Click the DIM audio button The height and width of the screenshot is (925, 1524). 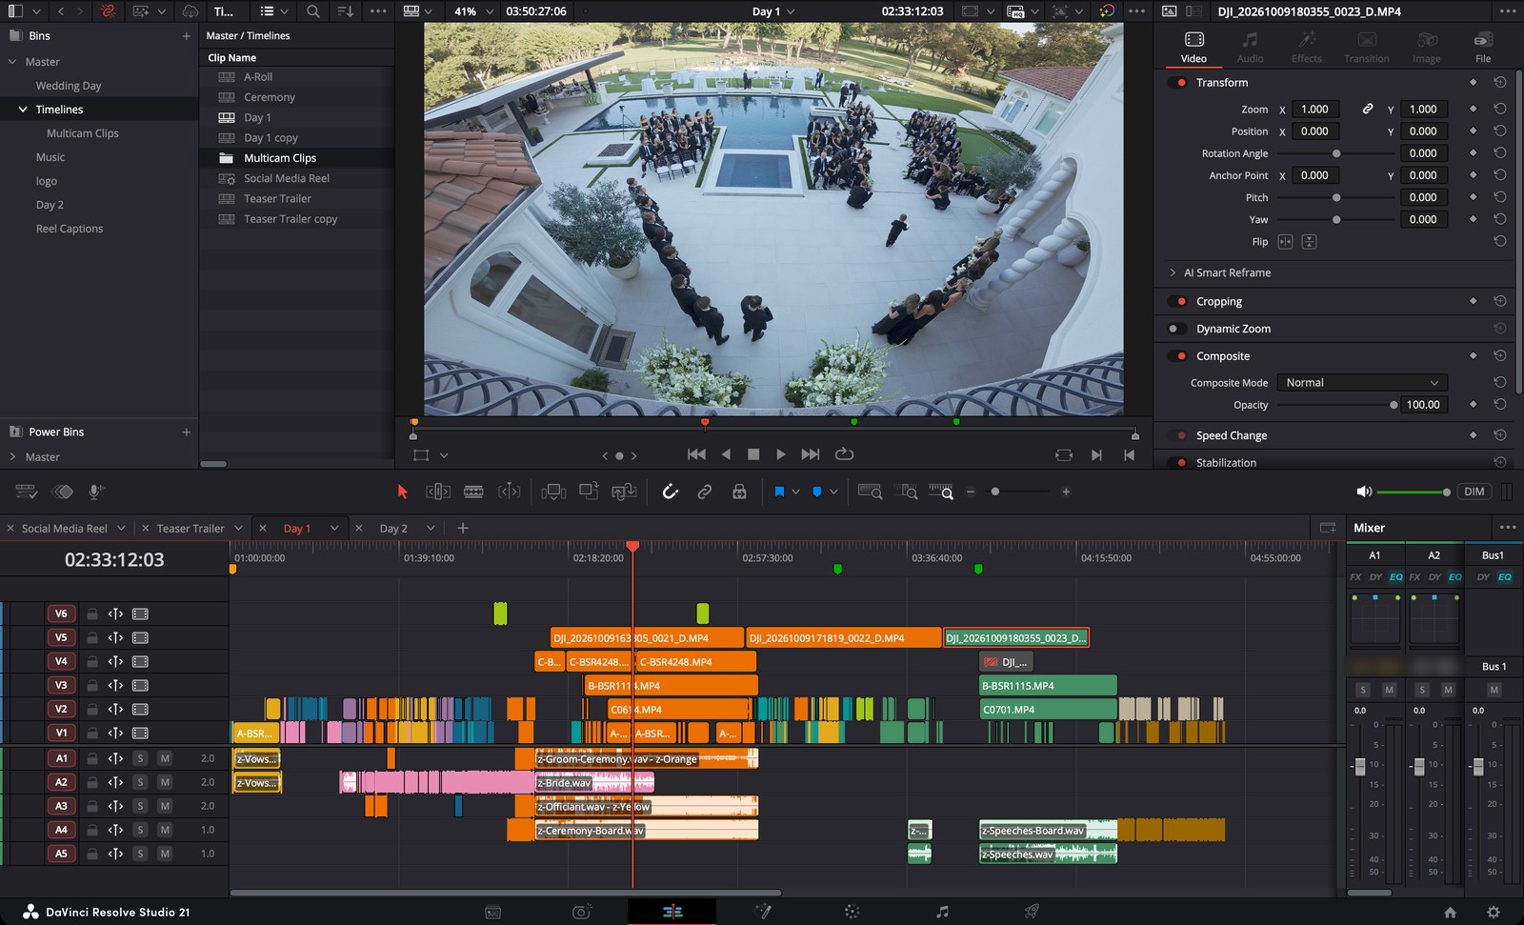coord(1474,492)
